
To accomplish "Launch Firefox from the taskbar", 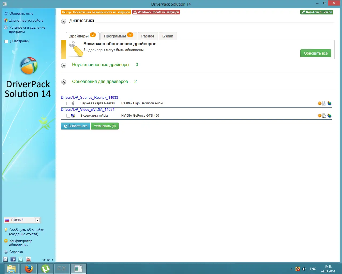I will [x=29, y=268].
